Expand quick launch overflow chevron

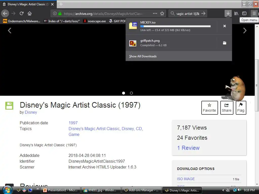(x=38, y=189)
